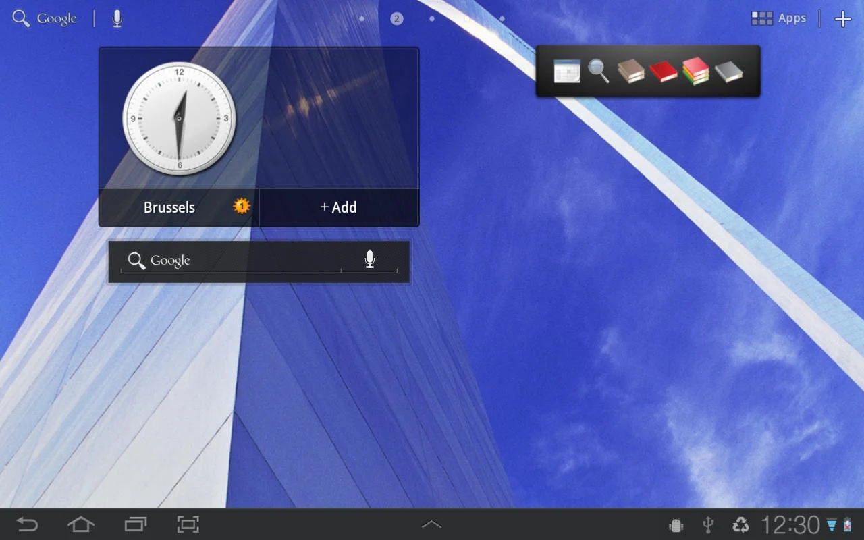This screenshot has height=540, width=864.
Task: Open the USB connection notification icon
Action: coord(708,524)
